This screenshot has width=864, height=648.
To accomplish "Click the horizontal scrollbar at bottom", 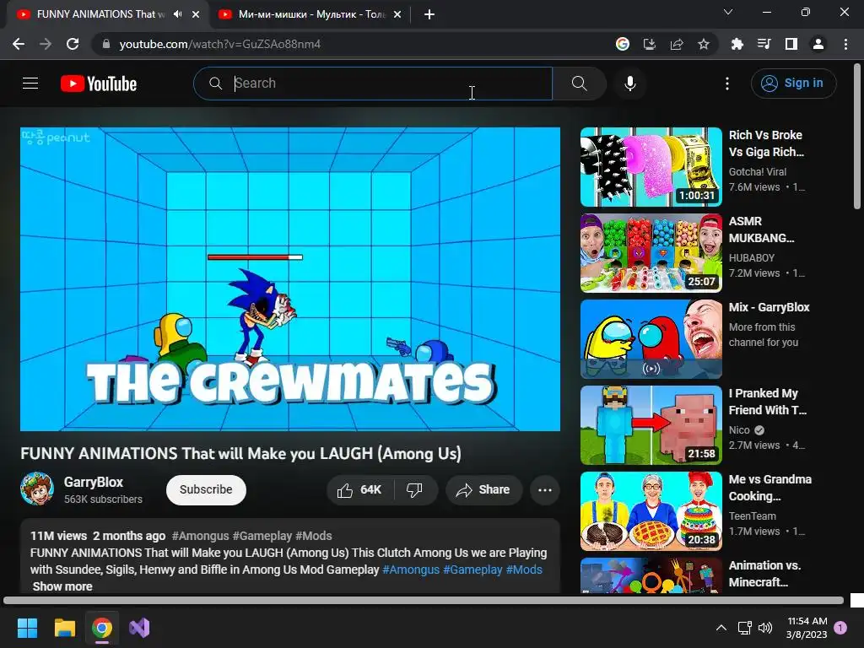I will point(424,600).
